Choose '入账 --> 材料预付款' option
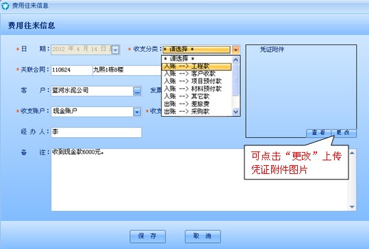Viewport: 369px width, 249px height. (x=196, y=89)
